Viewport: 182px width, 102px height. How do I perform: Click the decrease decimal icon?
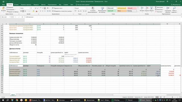[x=86, y=11]
